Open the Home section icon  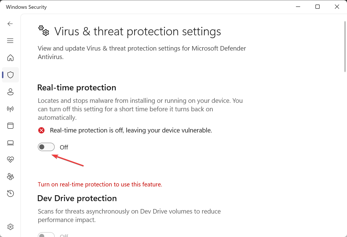[x=10, y=58]
